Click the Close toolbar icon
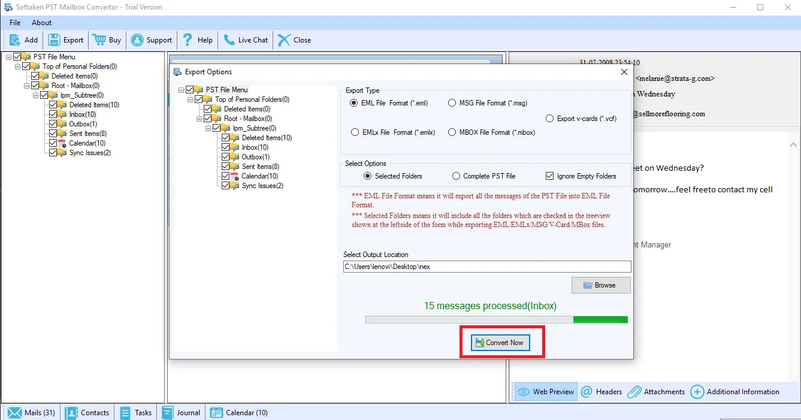This screenshot has width=801, height=420. click(x=284, y=40)
